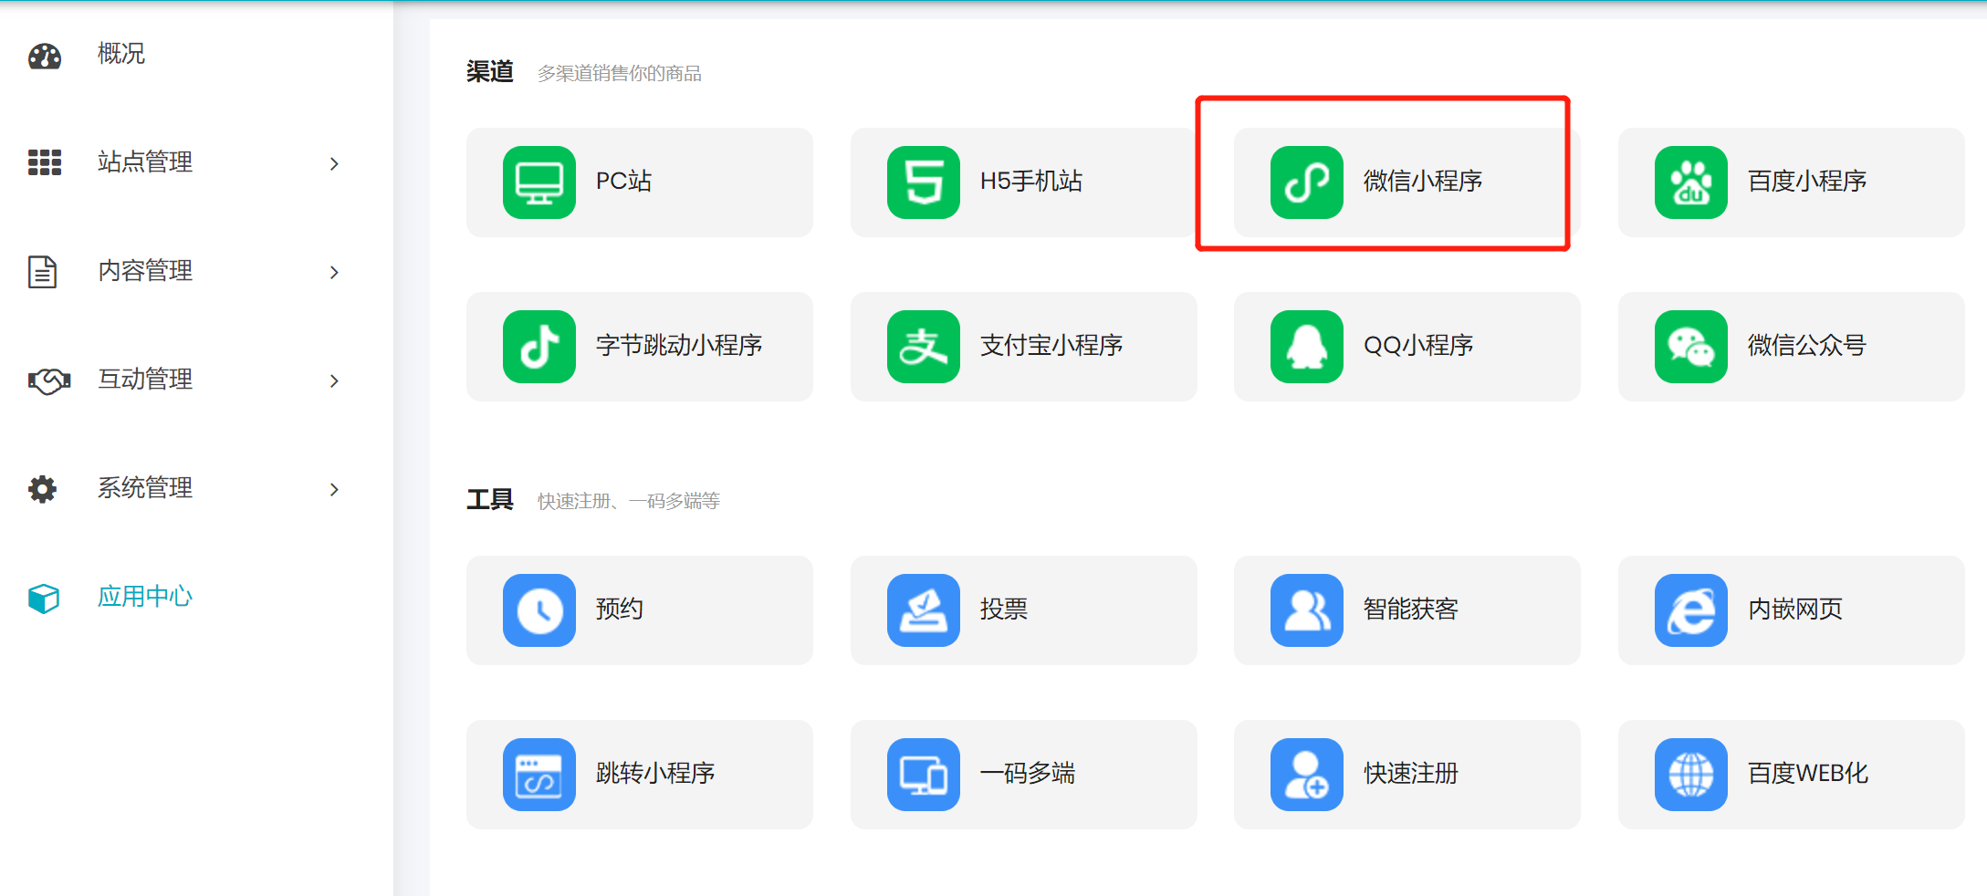The width and height of the screenshot is (1987, 896).
Task: Click the 预约 clock icon
Action: pyautogui.click(x=539, y=610)
